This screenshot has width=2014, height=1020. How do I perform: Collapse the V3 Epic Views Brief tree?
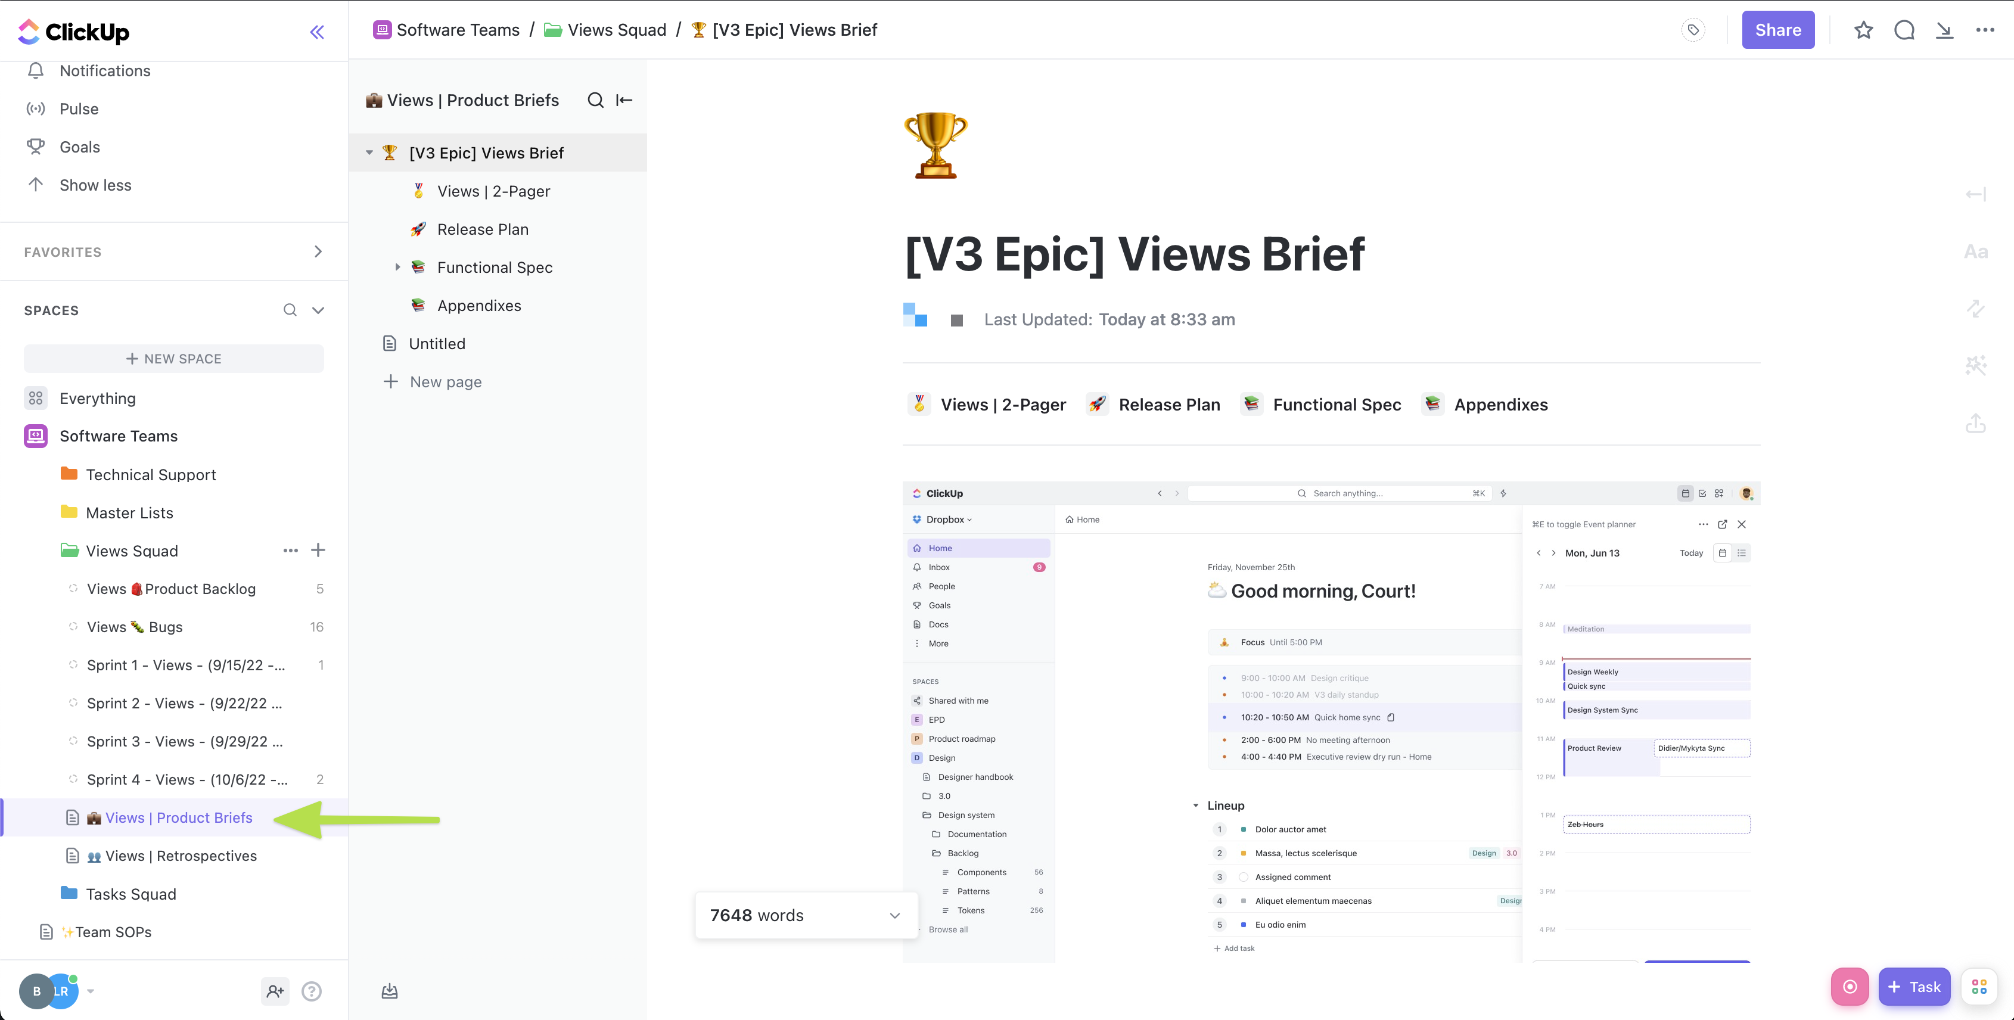pyautogui.click(x=369, y=153)
